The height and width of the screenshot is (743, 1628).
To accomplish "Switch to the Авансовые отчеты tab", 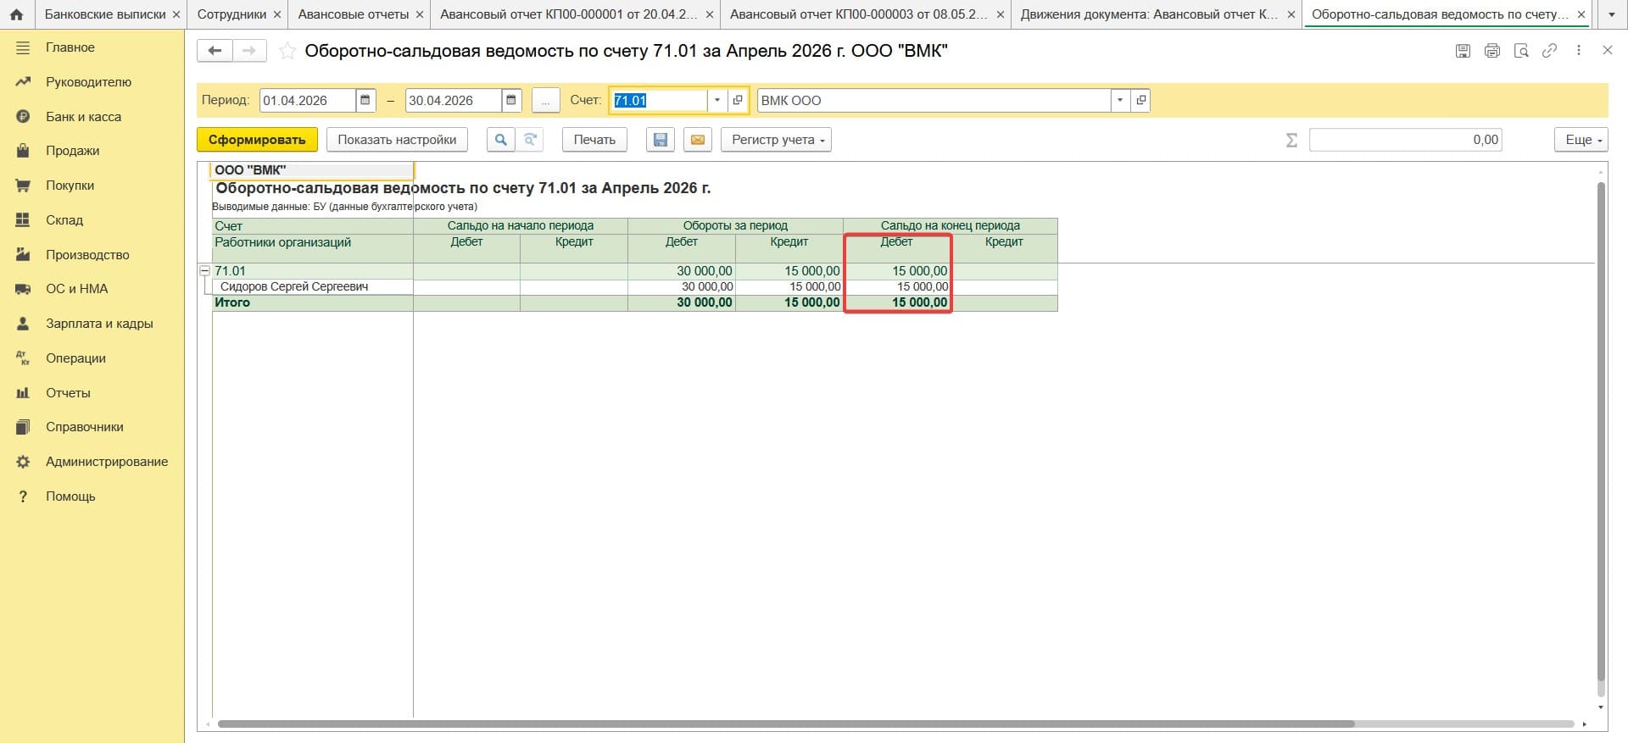I will point(354,14).
